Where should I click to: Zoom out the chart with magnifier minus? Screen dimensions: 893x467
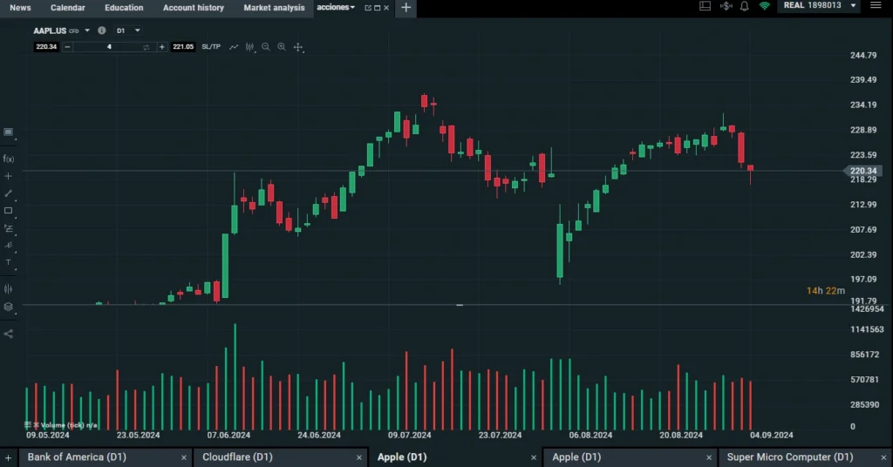point(265,47)
